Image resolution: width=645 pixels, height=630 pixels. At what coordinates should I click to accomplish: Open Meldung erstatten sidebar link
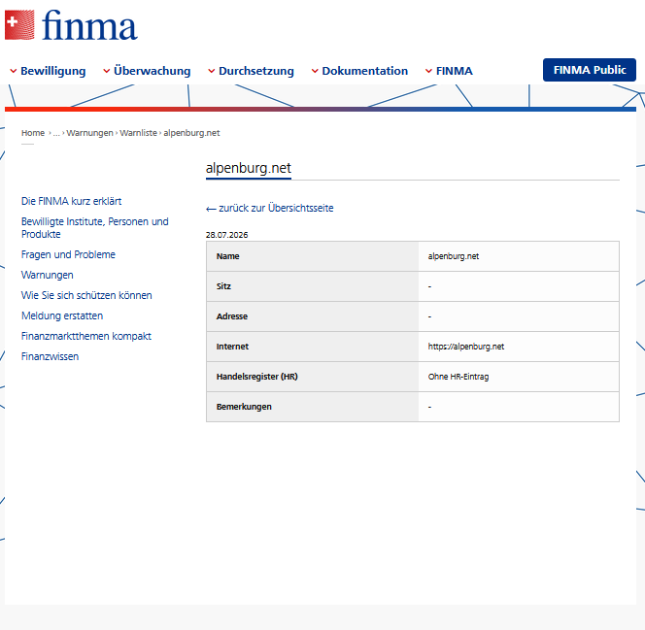pyautogui.click(x=62, y=315)
